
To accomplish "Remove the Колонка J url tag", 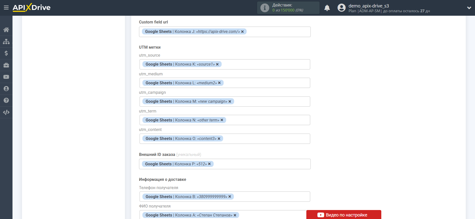I will pyautogui.click(x=242, y=32).
